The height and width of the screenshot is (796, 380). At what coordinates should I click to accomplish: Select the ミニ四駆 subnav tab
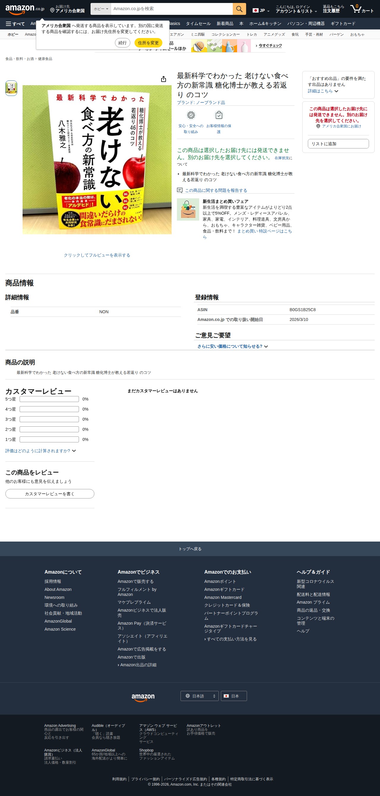click(198, 35)
